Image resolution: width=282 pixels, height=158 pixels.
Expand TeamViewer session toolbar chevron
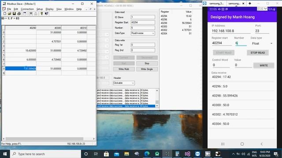[265, 9]
